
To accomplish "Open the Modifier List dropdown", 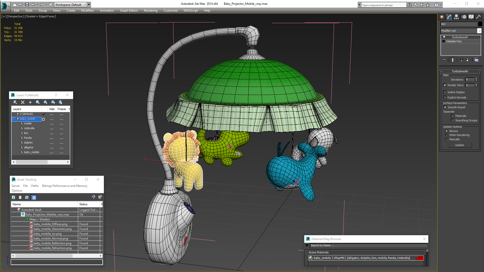I will 479,31.
